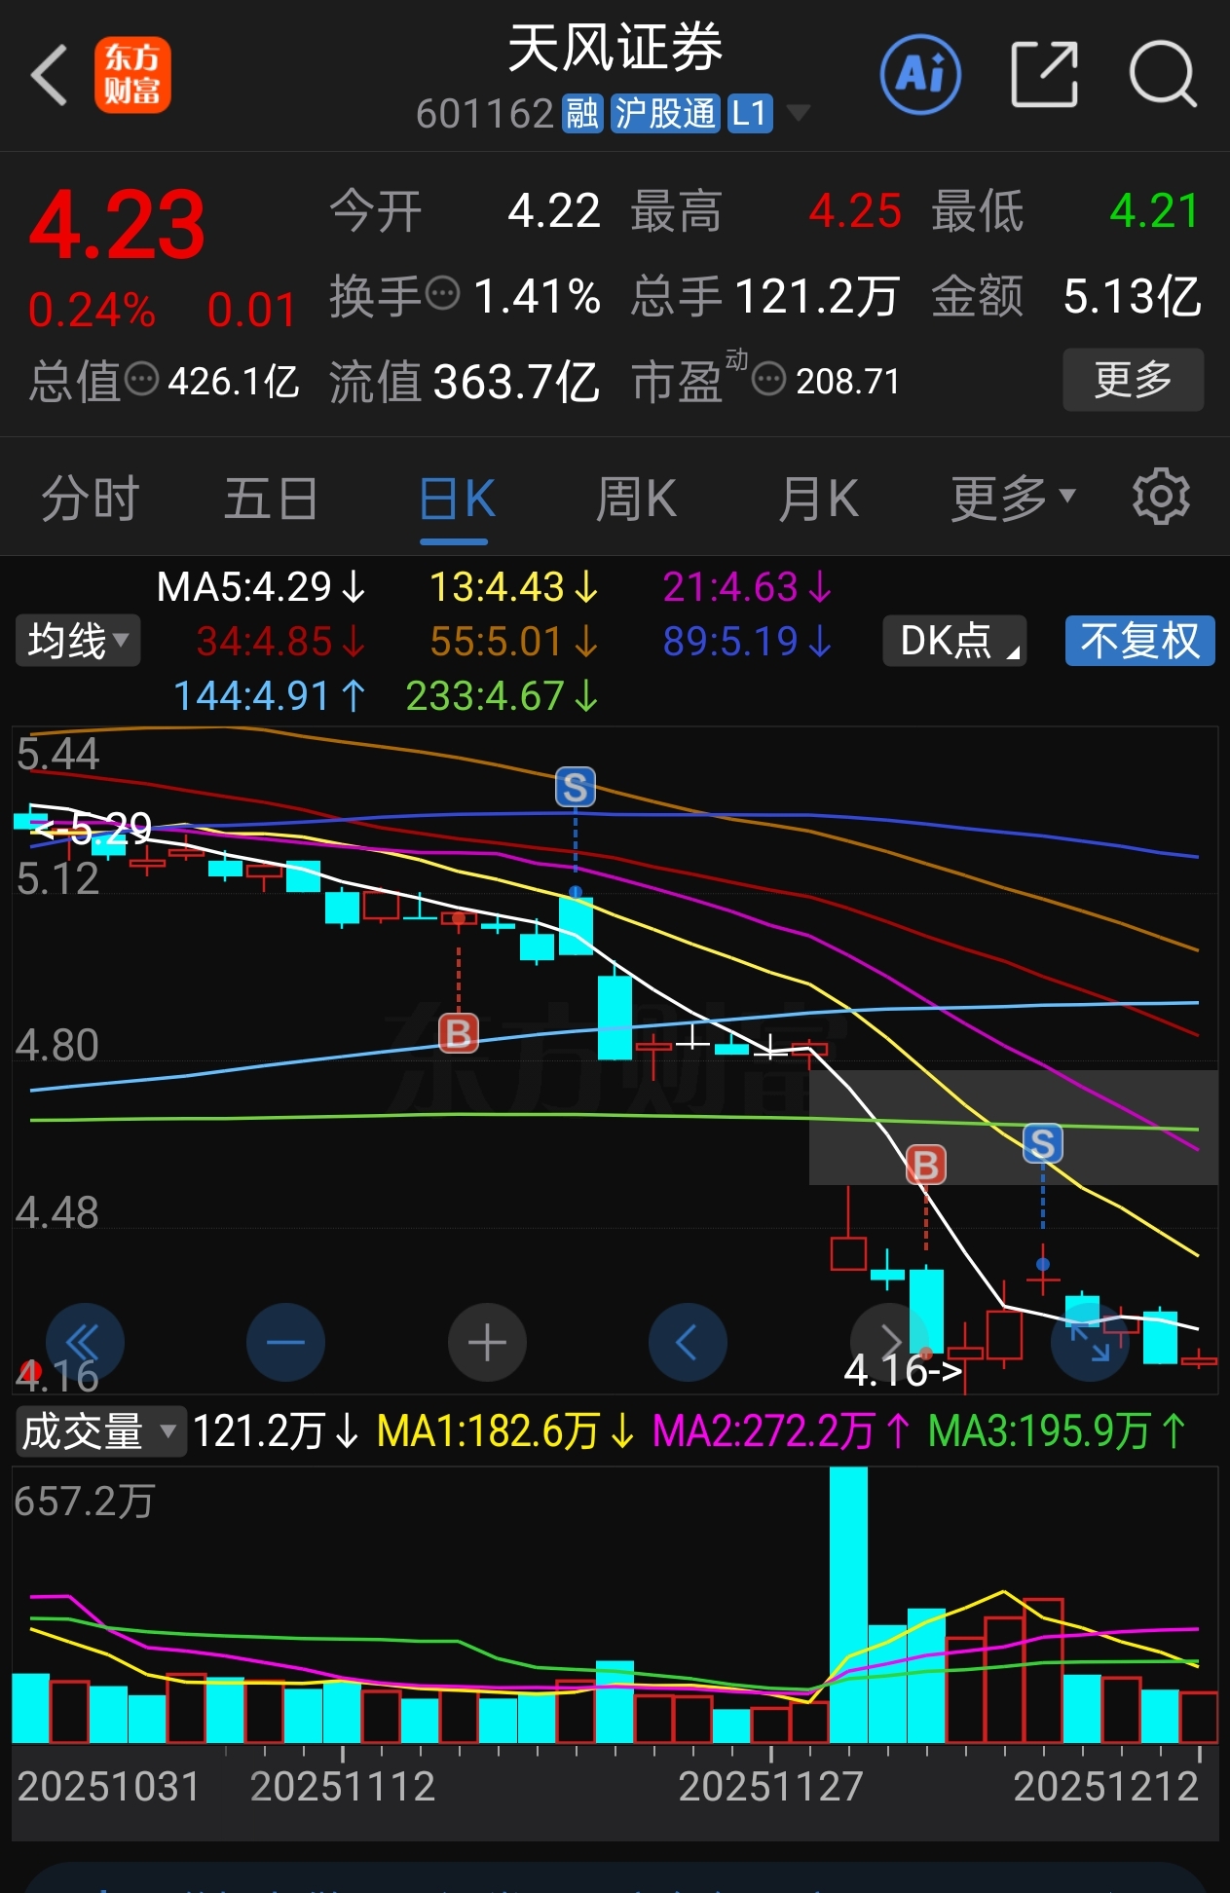The height and width of the screenshot is (1893, 1230).
Task: Tap the 144:4.91 moving average value
Action: 270,695
